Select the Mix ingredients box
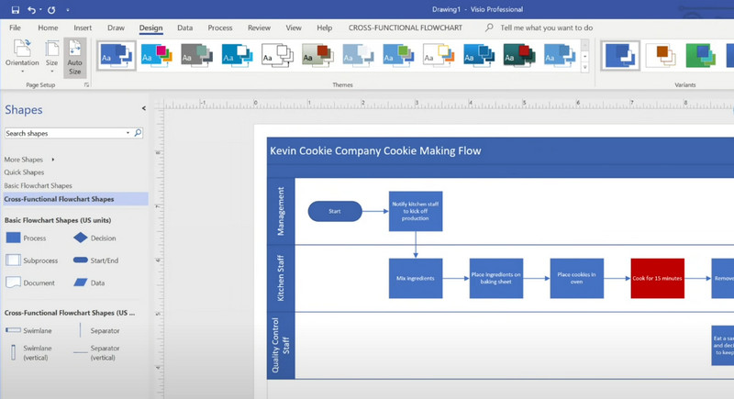The height and width of the screenshot is (399, 734). (416, 278)
